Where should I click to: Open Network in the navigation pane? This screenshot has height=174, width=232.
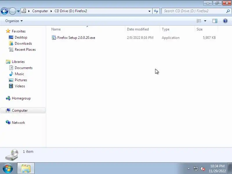tap(18, 122)
